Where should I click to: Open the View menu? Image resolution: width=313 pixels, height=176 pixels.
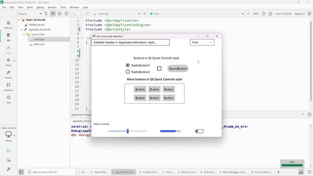(21, 7)
